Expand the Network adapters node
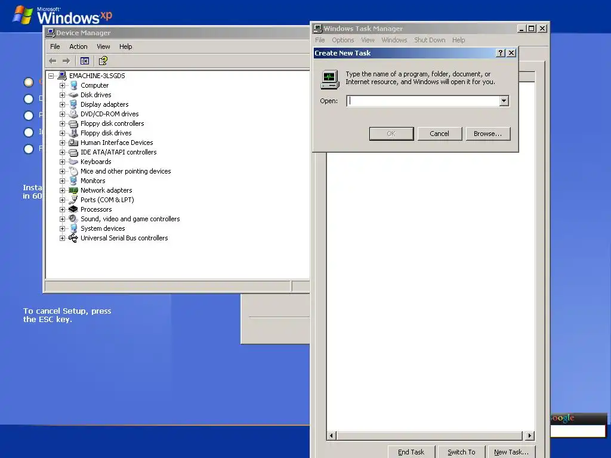 [62, 190]
